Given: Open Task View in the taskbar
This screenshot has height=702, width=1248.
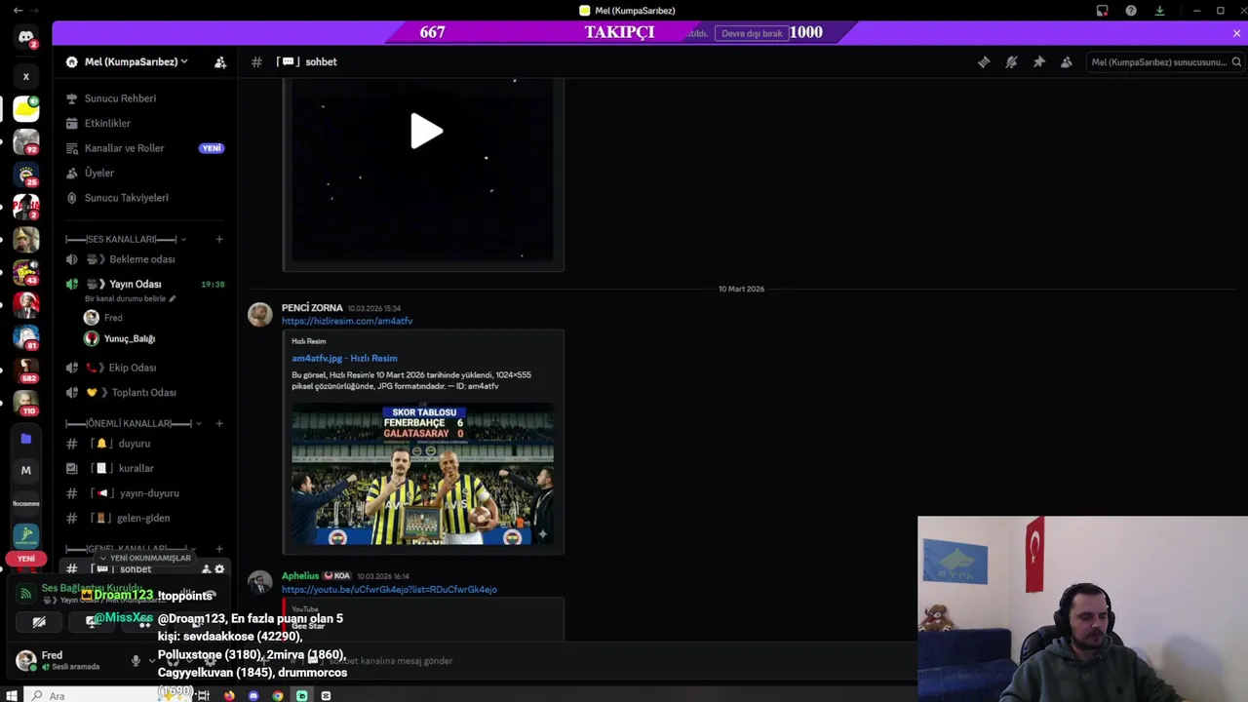Looking at the screenshot, I should click(204, 695).
